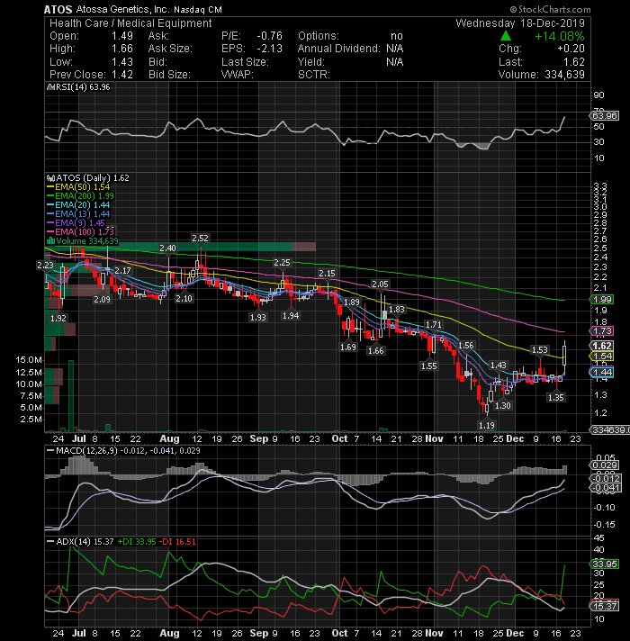Click the 15.0M volume axis label
Image resolution: width=630 pixels, height=641 pixels.
point(29,360)
